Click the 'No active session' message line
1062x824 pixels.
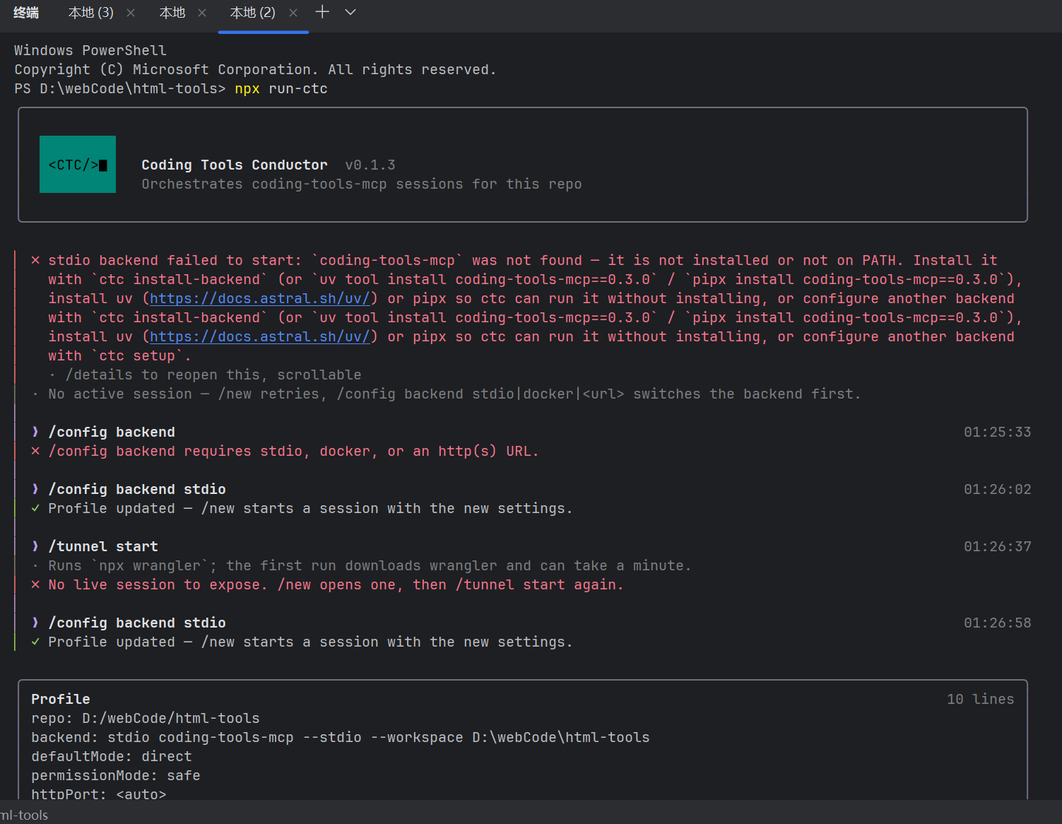(x=455, y=394)
